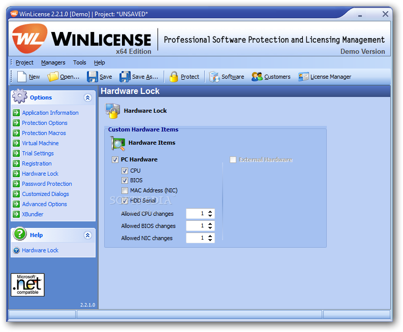Image resolution: width=403 pixels, height=332 pixels.
Task: Click the Save As floppy icon
Action: (x=125, y=77)
